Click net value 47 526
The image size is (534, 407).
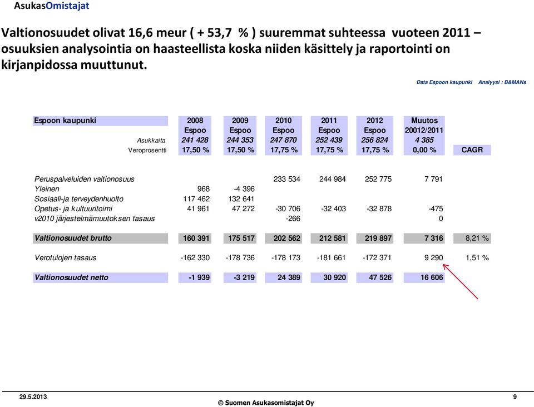point(374,277)
